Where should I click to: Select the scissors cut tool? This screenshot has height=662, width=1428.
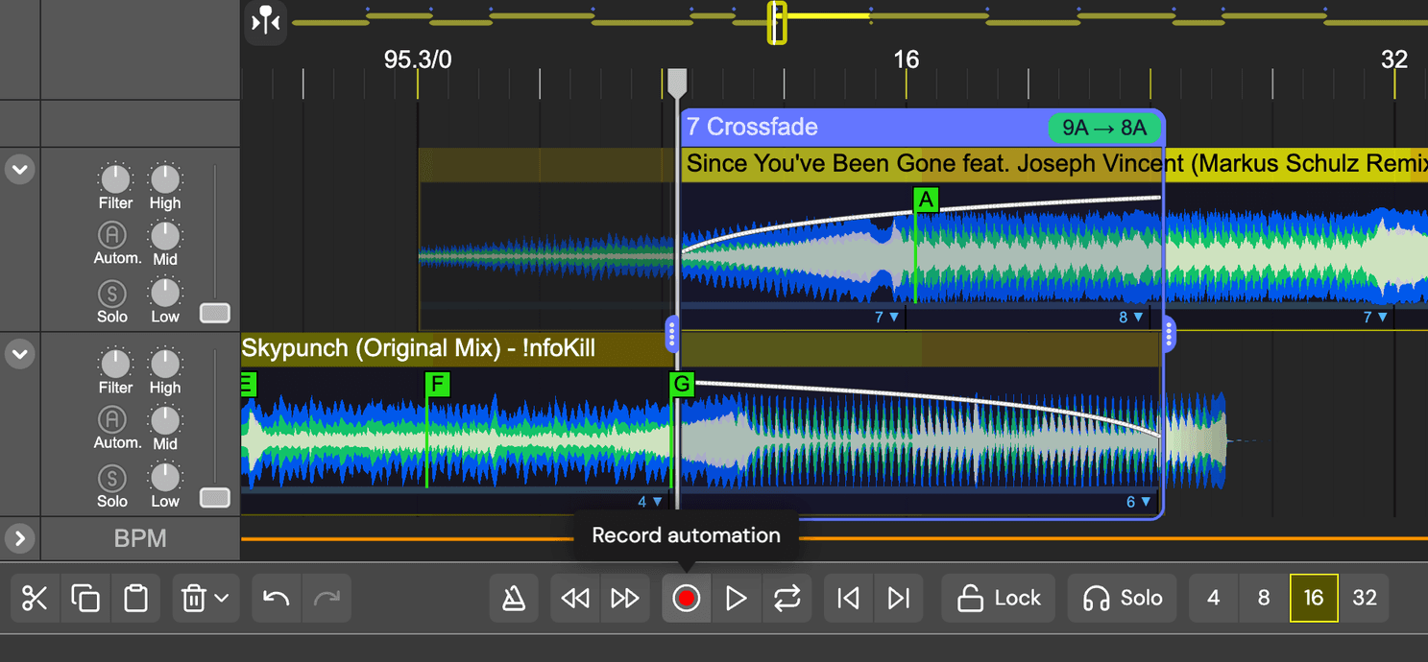coord(35,599)
